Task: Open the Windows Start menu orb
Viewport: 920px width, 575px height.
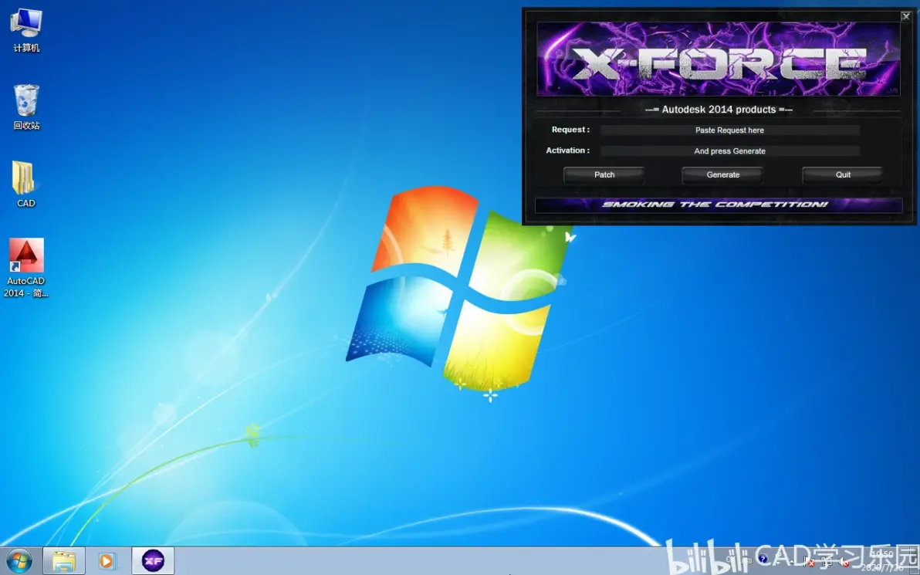Action: [19, 561]
